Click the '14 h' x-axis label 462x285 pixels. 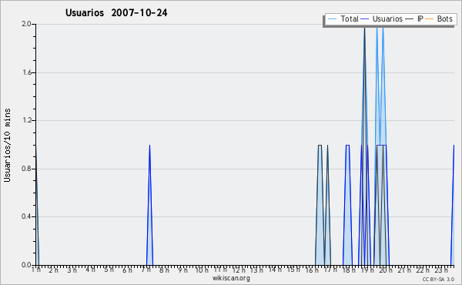(x=275, y=270)
